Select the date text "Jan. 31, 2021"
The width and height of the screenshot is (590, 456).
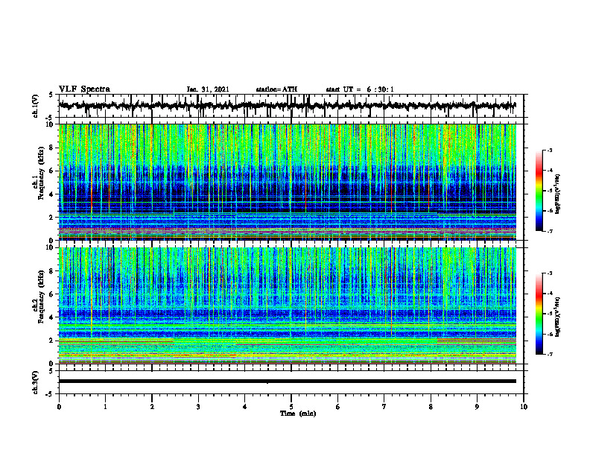208,89
